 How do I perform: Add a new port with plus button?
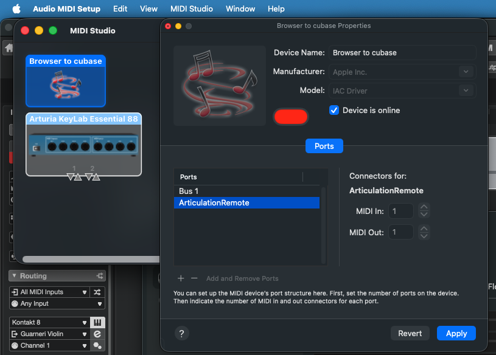coord(181,278)
